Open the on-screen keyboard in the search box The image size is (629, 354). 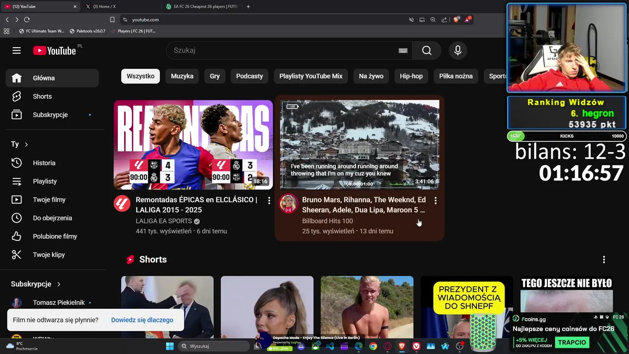(403, 51)
